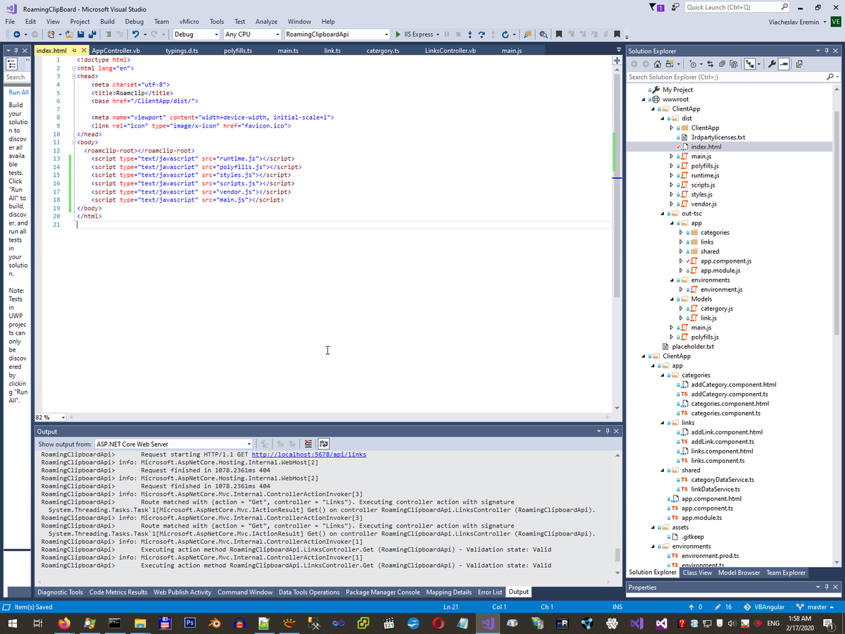The width and height of the screenshot is (845, 634).
Task: Toggle auto-hide pin on the Solution Explorer panel
Action: [x=827, y=51]
